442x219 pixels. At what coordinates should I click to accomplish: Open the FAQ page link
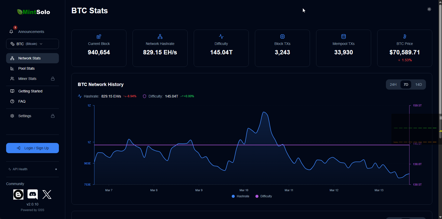22,101
